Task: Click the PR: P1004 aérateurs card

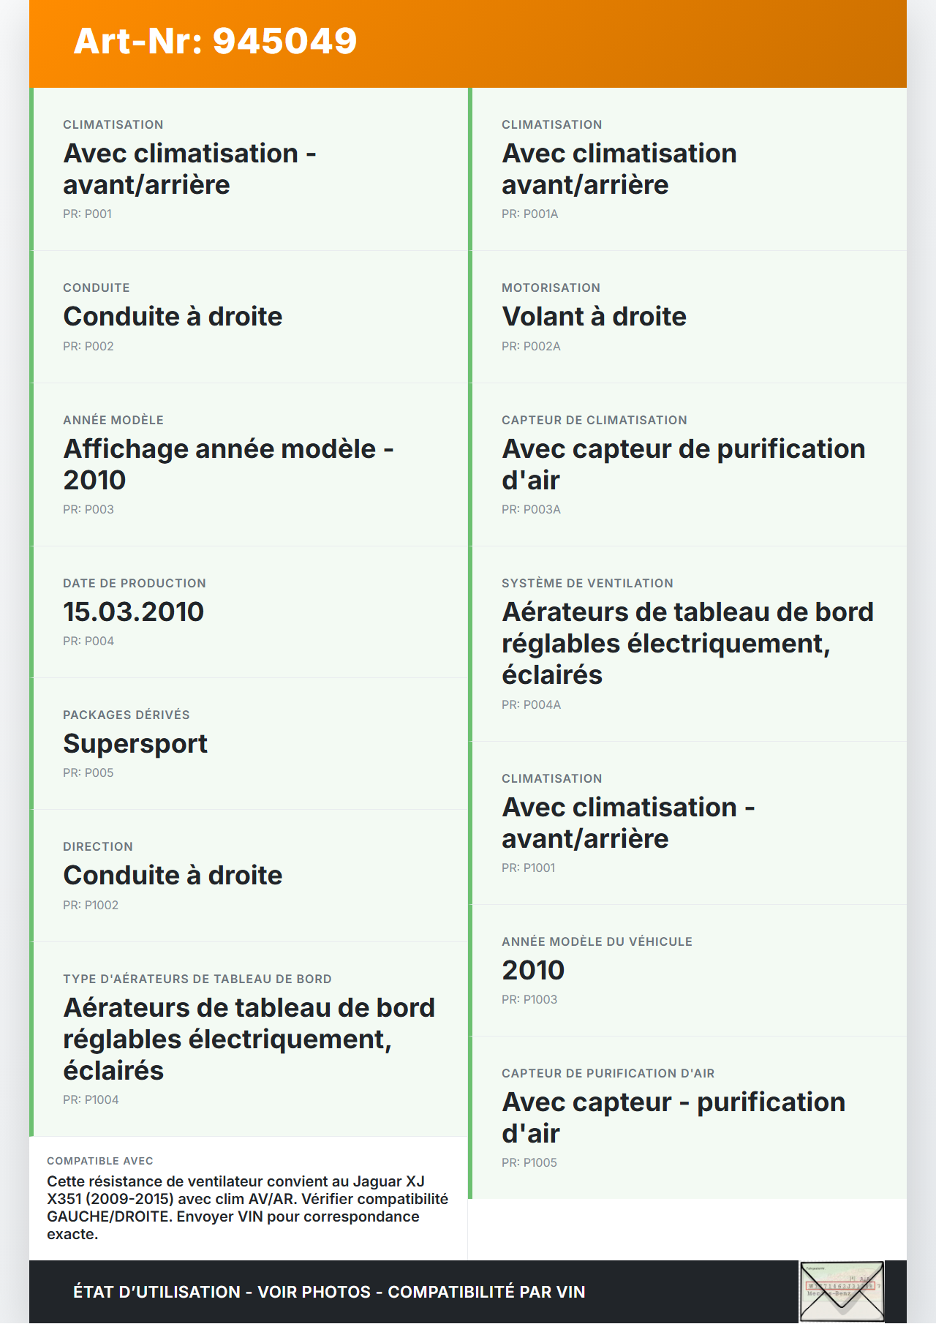Action: pos(249,1039)
